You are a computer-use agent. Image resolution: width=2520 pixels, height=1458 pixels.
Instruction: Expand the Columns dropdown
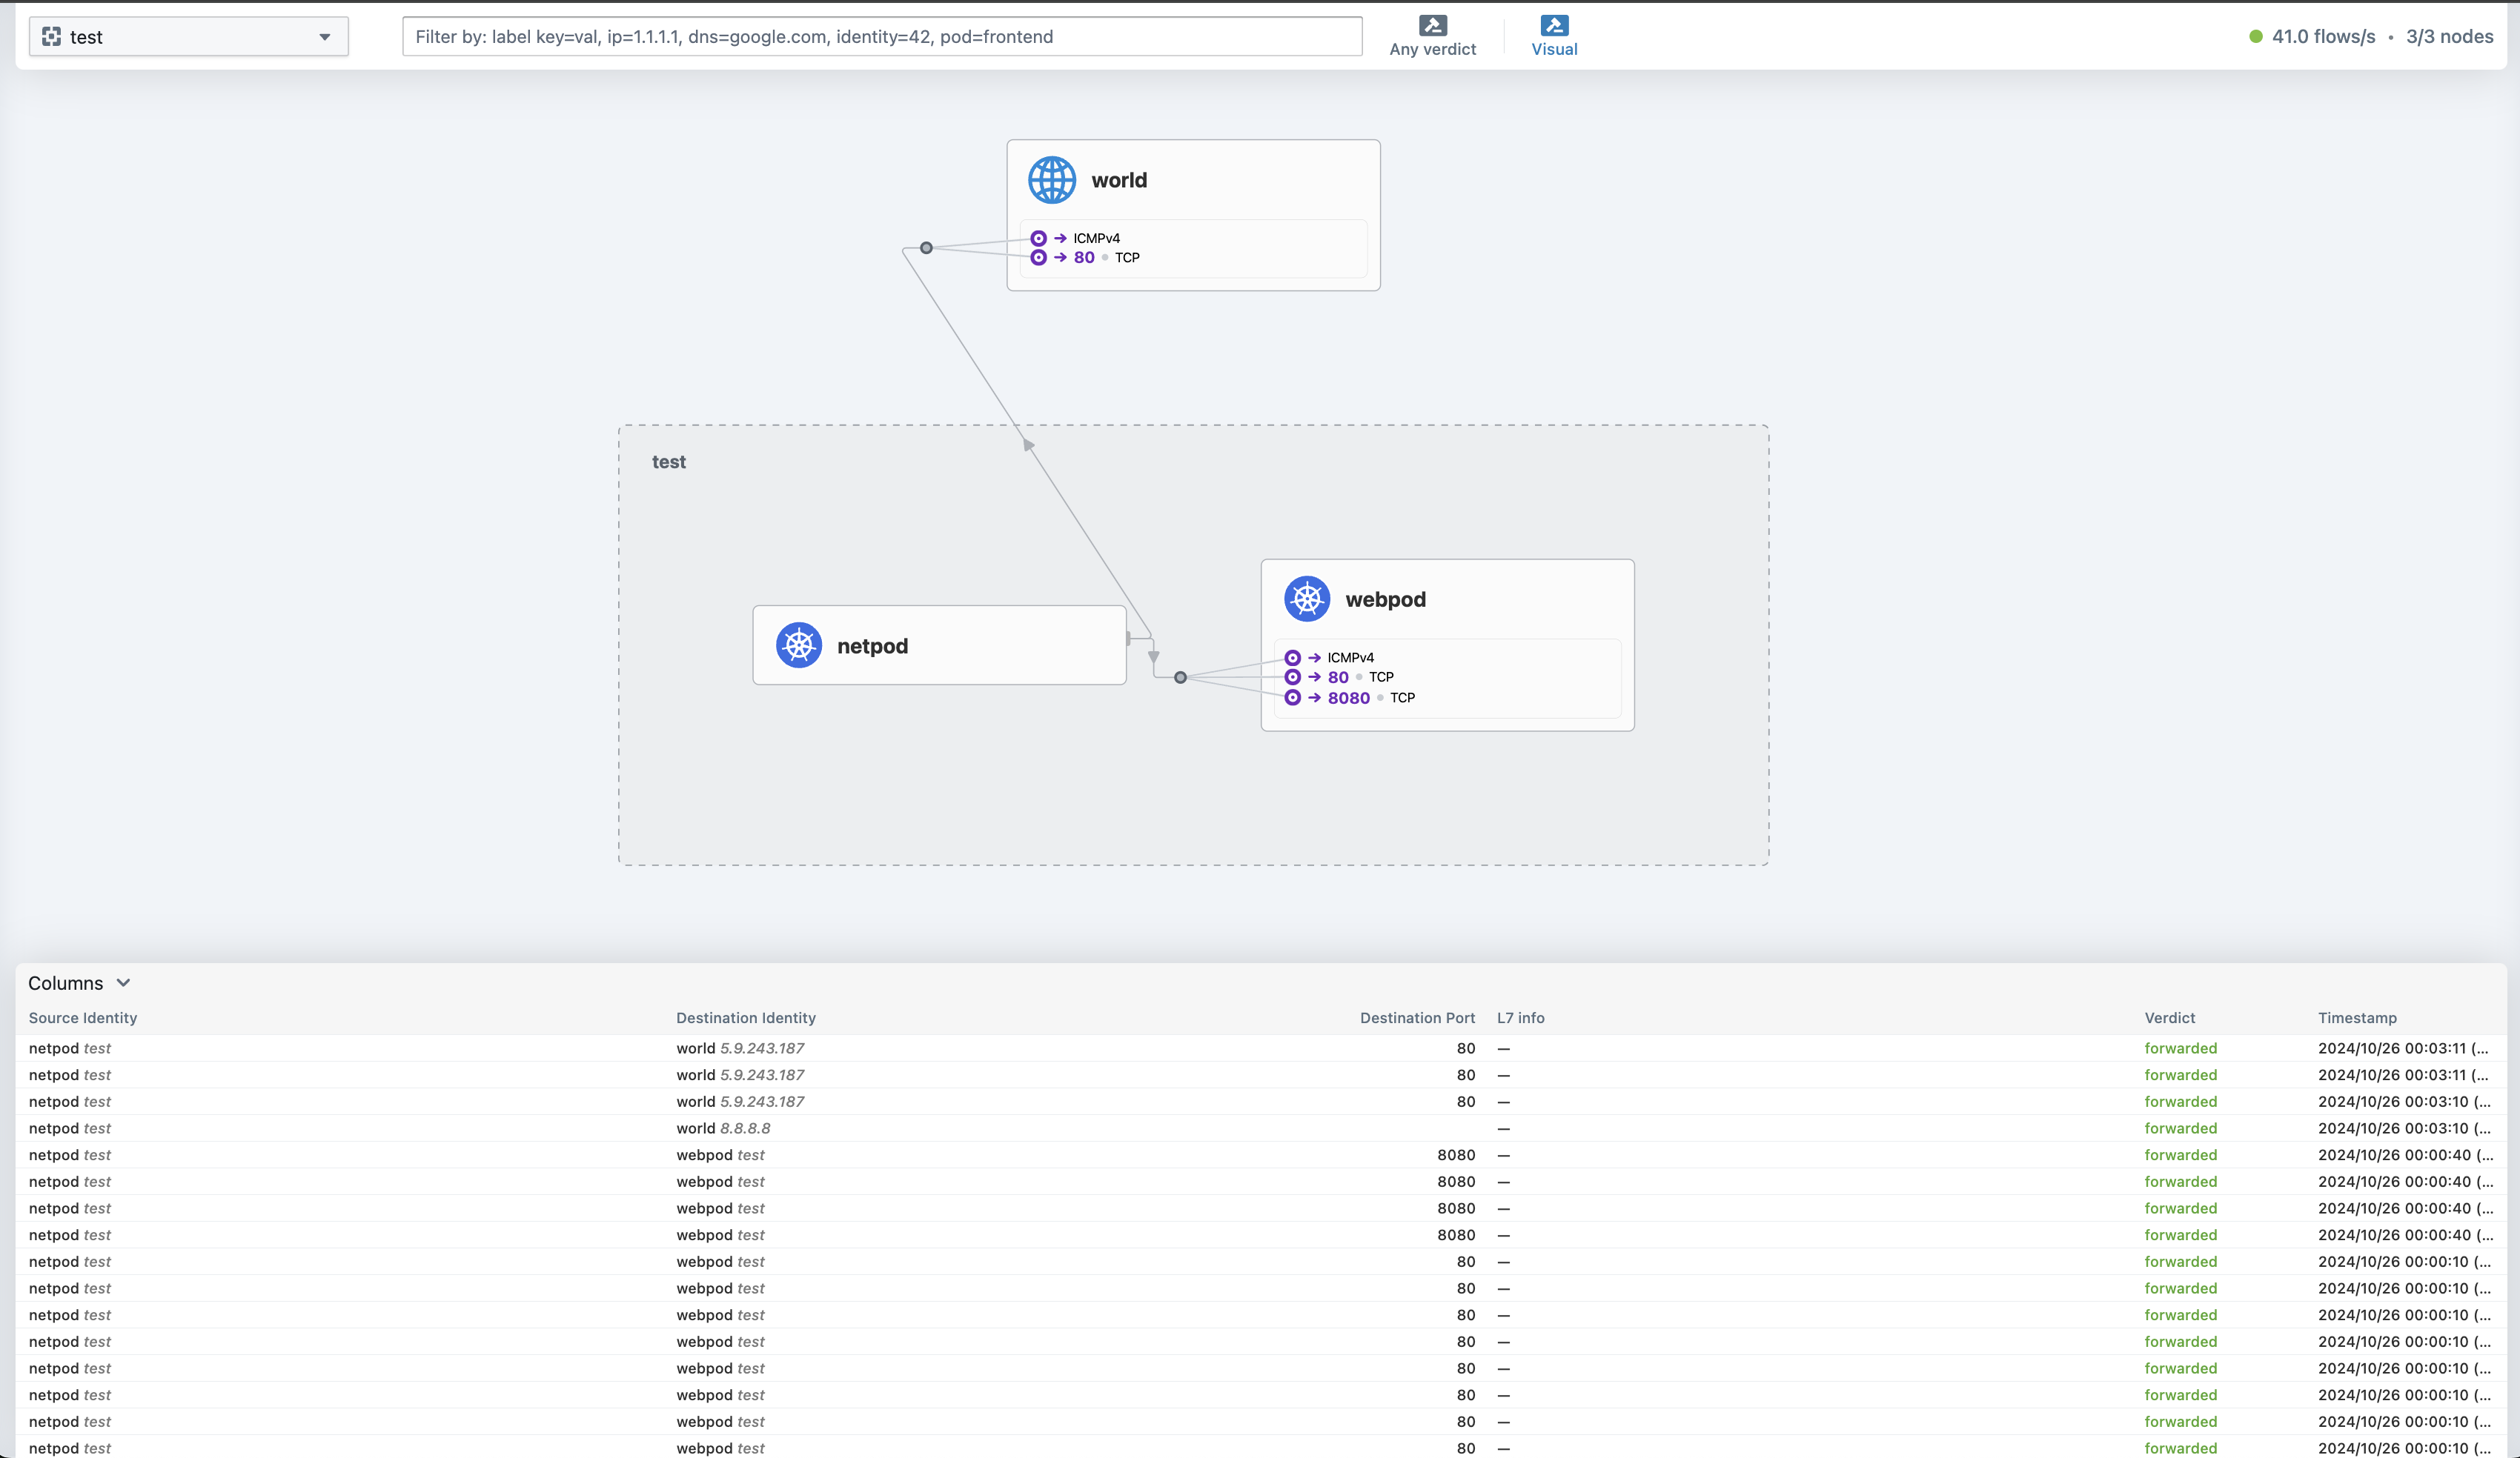click(x=79, y=982)
